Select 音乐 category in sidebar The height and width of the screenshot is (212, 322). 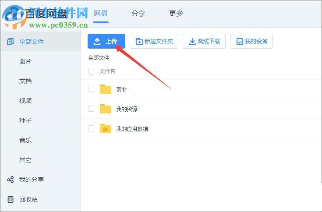[x=25, y=140]
